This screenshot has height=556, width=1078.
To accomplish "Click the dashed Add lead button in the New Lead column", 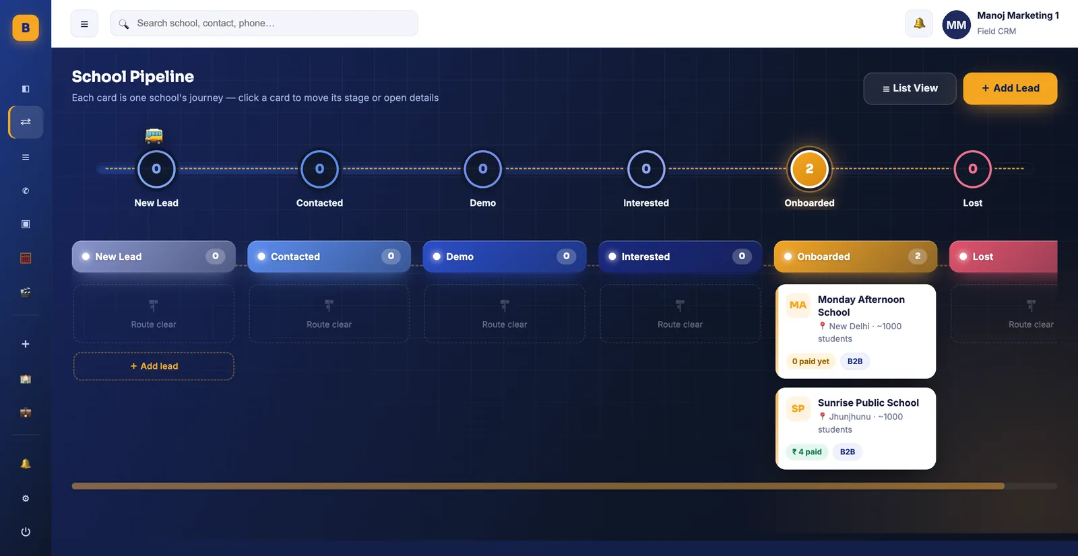I will pos(154,366).
